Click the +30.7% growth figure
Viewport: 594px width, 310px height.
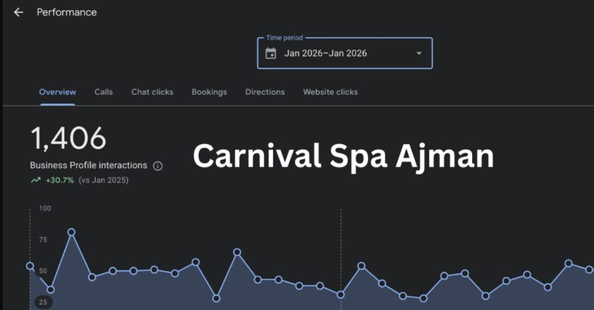coord(60,180)
